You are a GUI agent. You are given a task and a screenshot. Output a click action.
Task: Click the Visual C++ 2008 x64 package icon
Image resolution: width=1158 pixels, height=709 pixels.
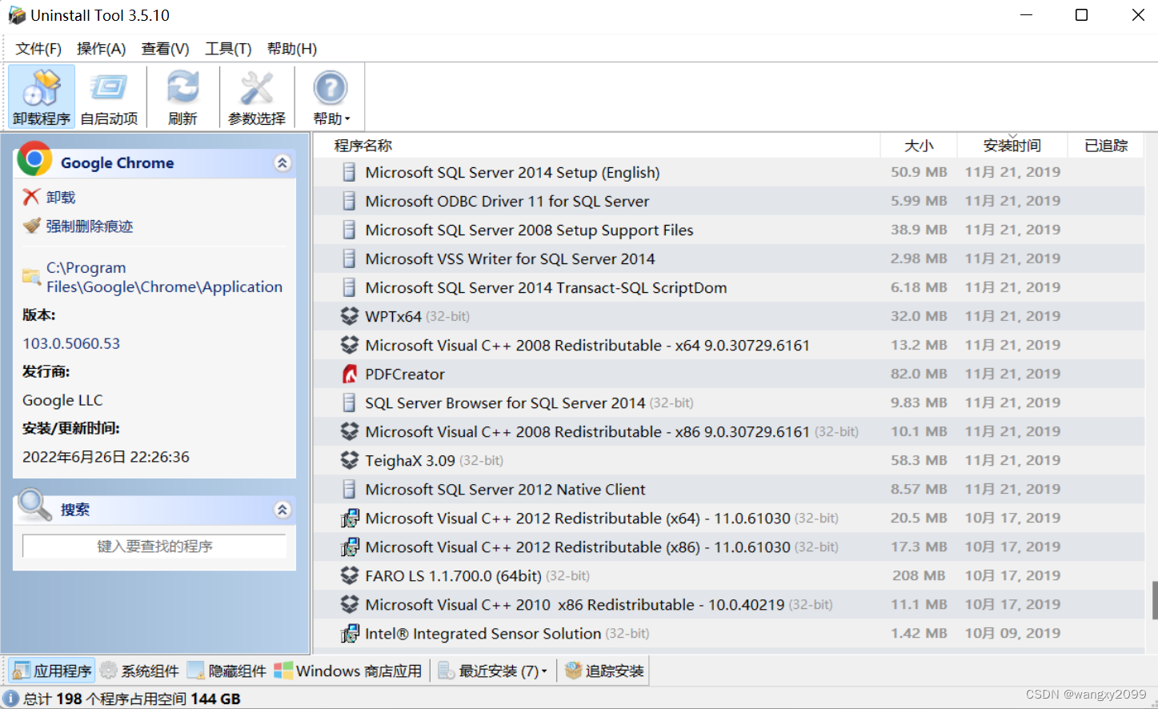349,345
